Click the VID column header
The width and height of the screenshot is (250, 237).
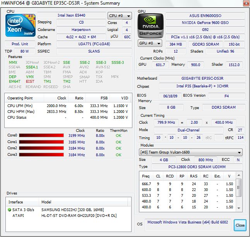(x=120, y=98)
